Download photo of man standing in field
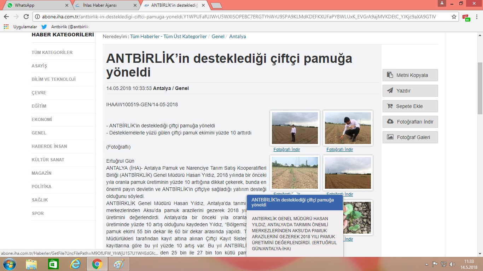The height and width of the screenshot is (271, 483). coord(287,150)
